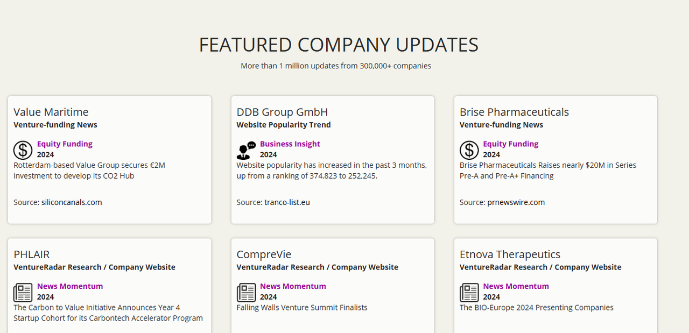
Task: Follow the prnewswire.com source link
Action: click(x=516, y=202)
